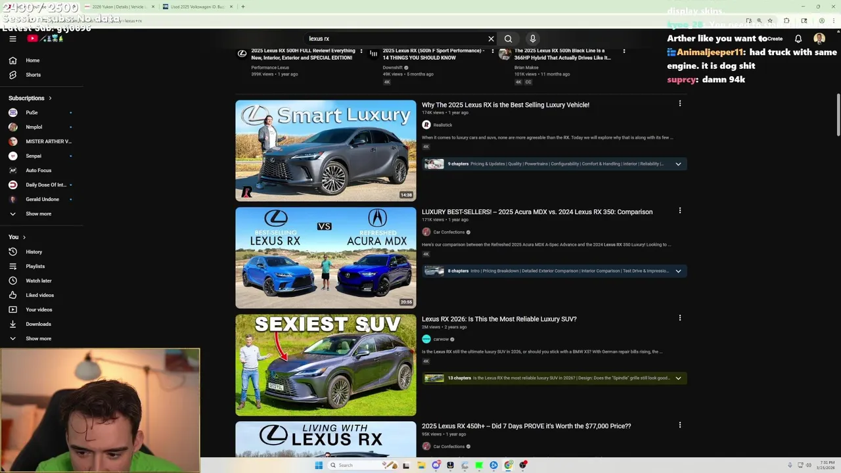Open more options for 'RX 500H FULL Review'
Screen dimensions: 841x473
click(x=361, y=51)
